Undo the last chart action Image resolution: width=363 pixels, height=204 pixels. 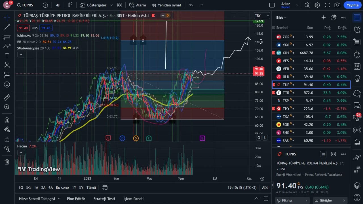pos(191,5)
